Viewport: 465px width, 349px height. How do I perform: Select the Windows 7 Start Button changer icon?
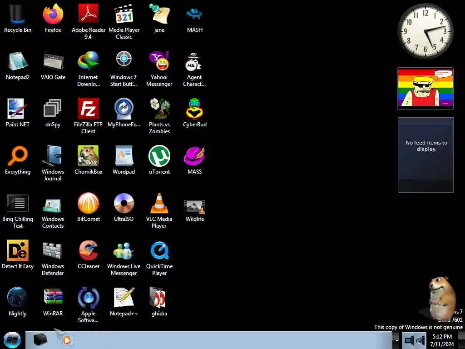[124, 69]
